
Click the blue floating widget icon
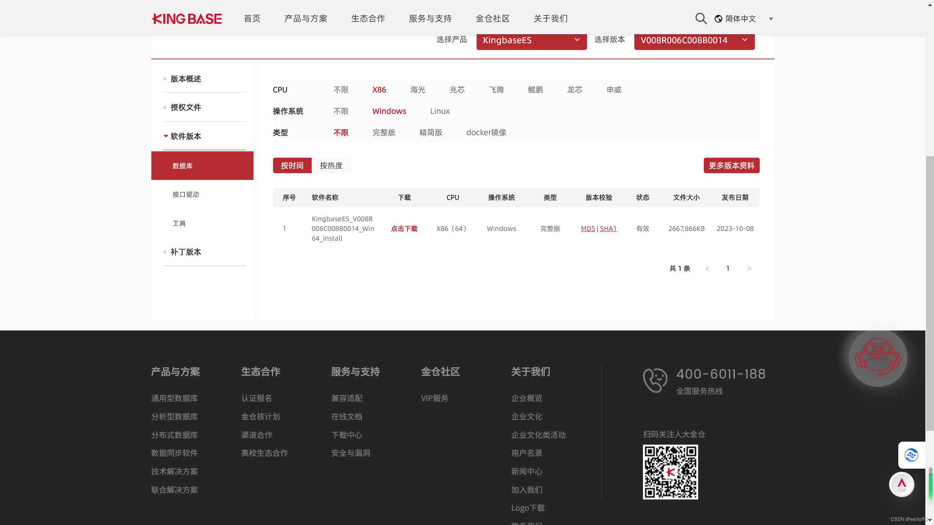pyautogui.click(x=911, y=455)
